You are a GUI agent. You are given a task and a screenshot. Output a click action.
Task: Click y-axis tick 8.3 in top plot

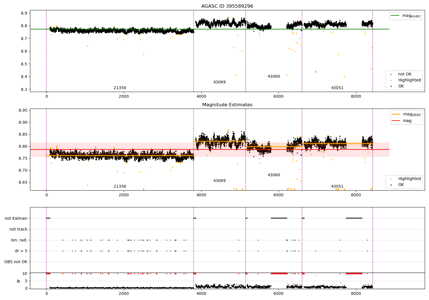[24, 89]
